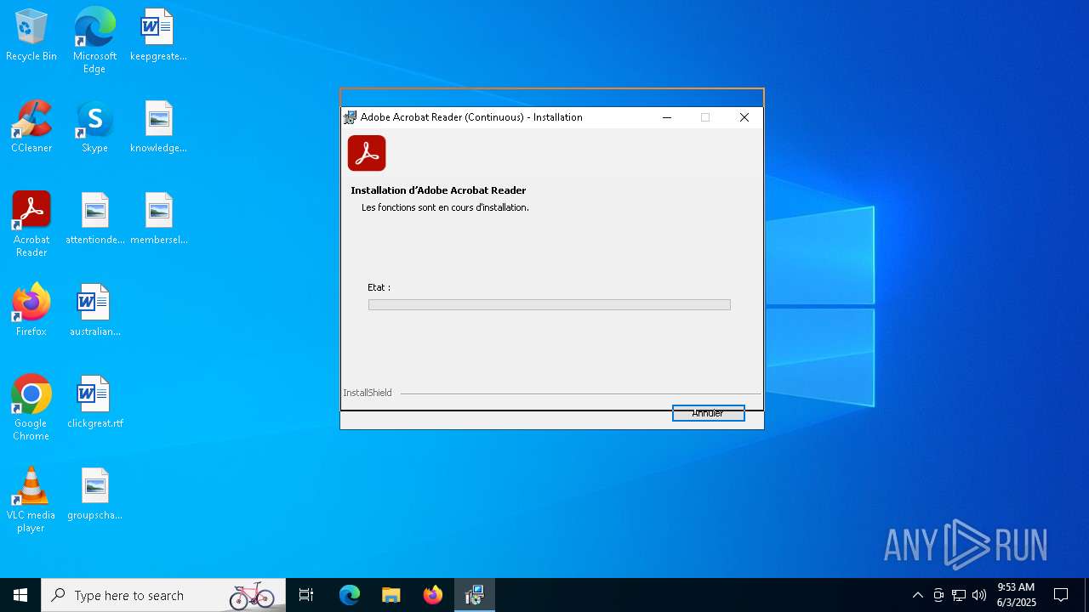Click the Adobe Acrobat logo in installer
This screenshot has height=612, width=1089.
(367, 153)
